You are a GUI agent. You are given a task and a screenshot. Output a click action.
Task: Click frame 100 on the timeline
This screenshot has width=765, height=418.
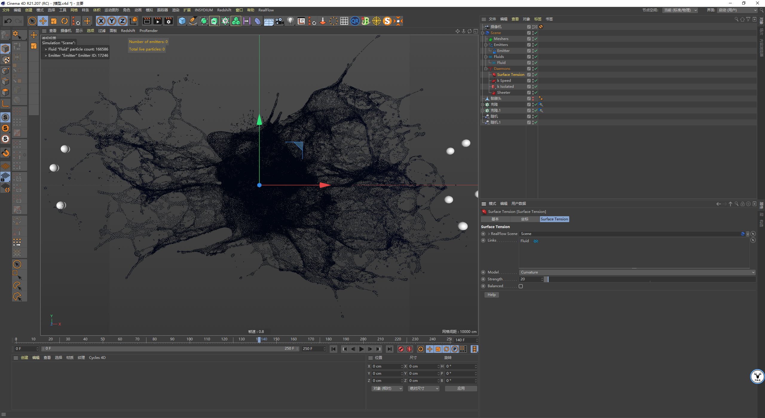(x=189, y=339)
